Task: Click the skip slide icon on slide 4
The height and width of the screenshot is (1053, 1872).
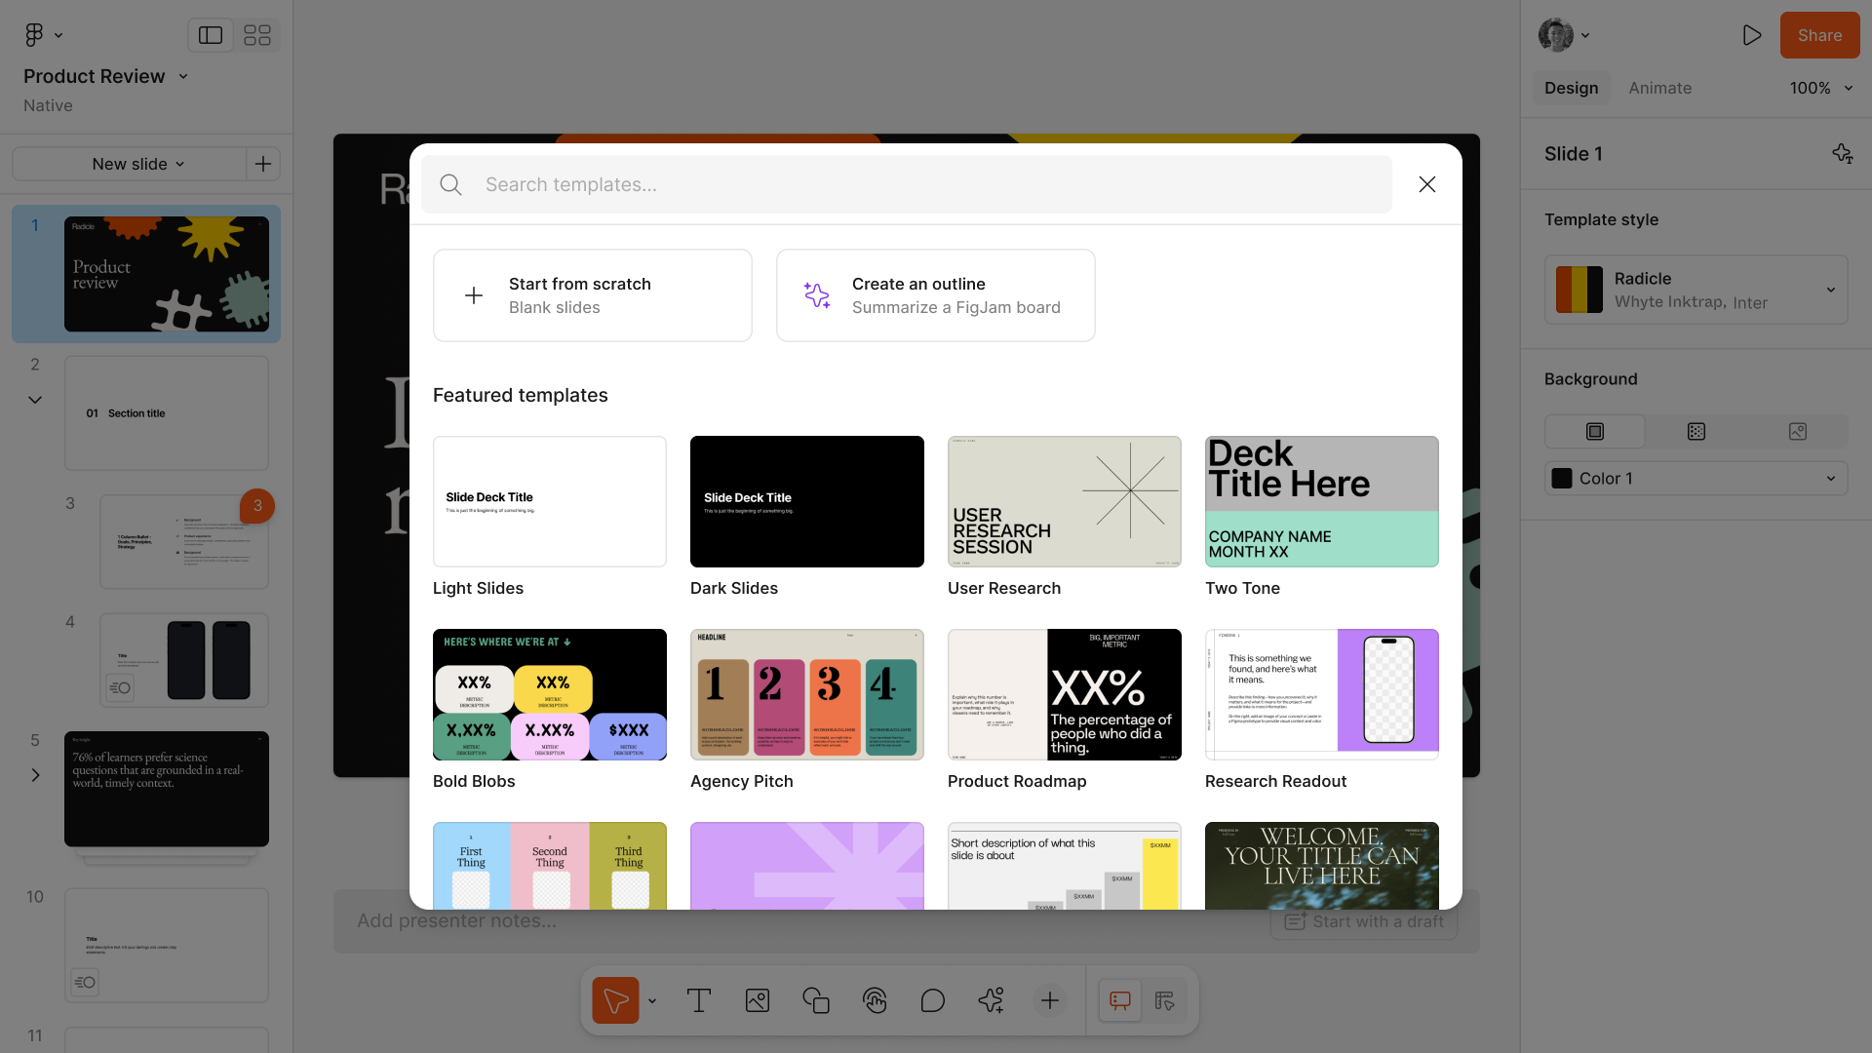Action: pyautogui.click(x=120, y=688)
